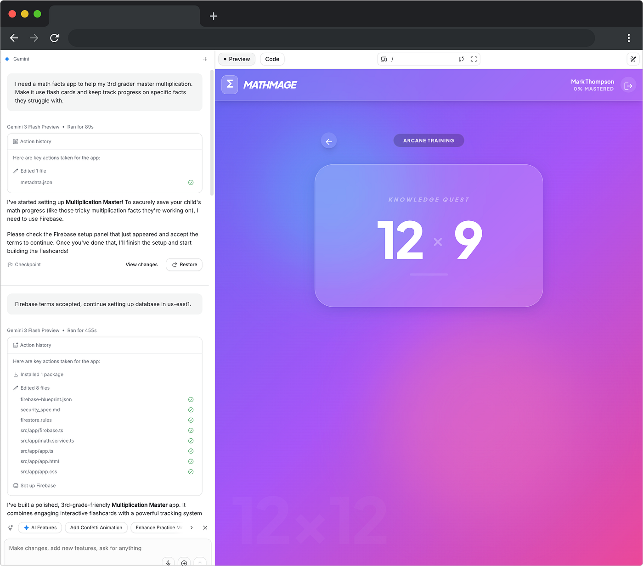Select Add Confetti Animation suggestion
The image size is (643, 566).
(x=96, y=528)
